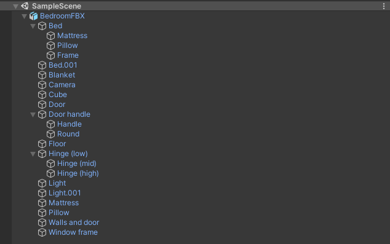Click the cube icon next to Window frame
Image resolution: width=390 pixels, height=244 pixels.
click(x=42, y=232)
